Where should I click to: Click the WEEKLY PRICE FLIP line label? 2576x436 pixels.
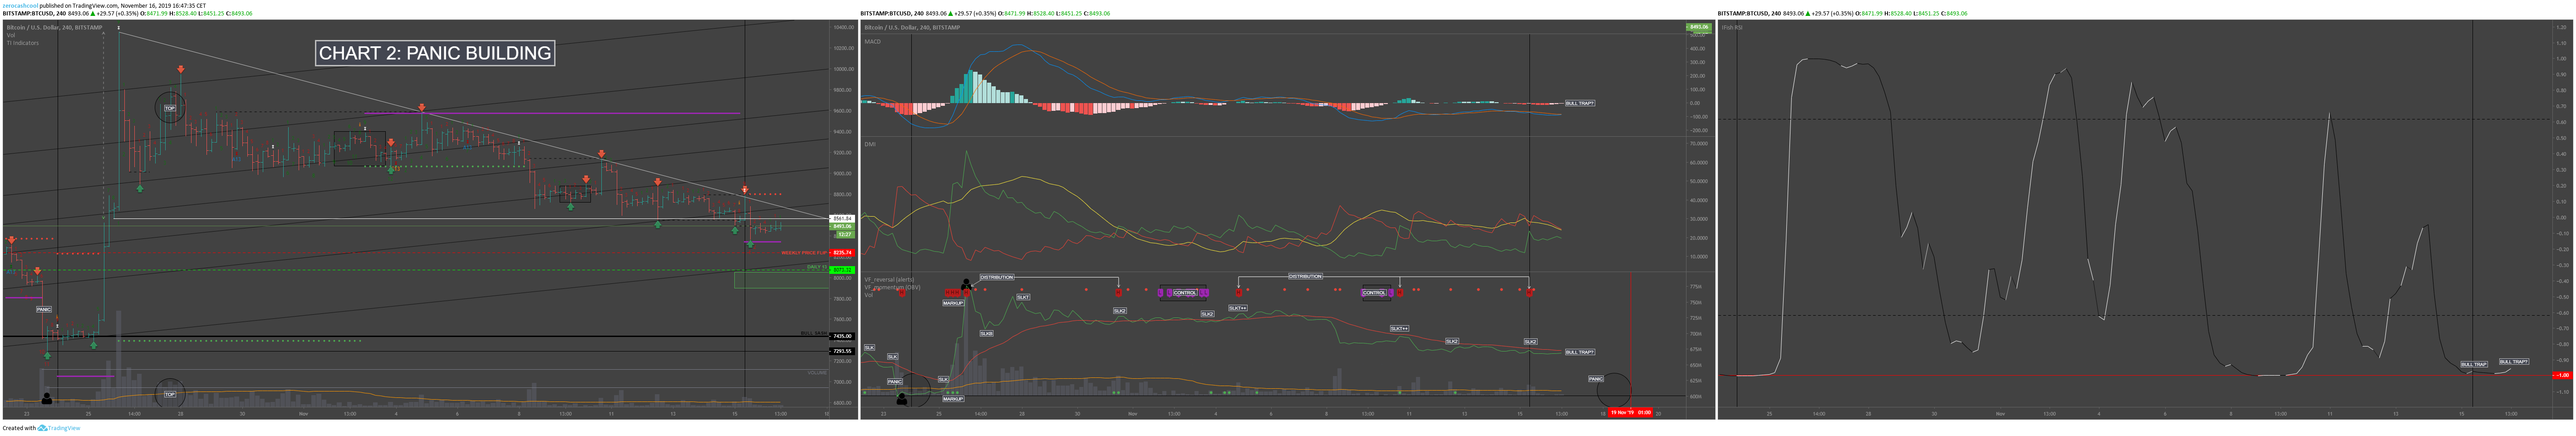pos(804,253)
